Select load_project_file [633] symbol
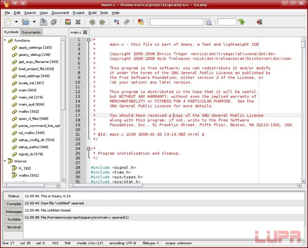308x248 pixels. pyautogui.click(x=36, y=69)
